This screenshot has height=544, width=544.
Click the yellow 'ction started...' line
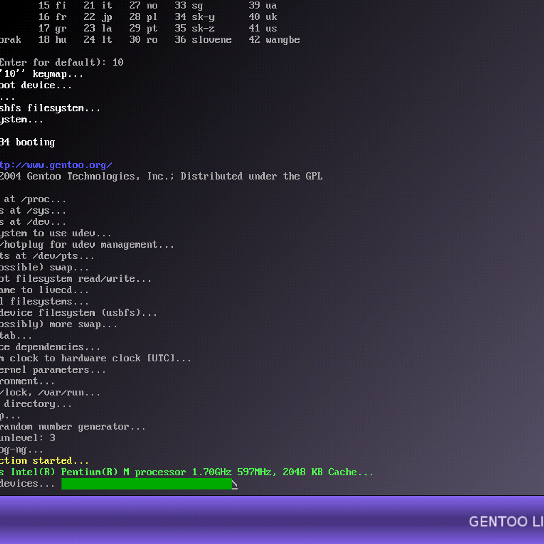coord(44,461)
